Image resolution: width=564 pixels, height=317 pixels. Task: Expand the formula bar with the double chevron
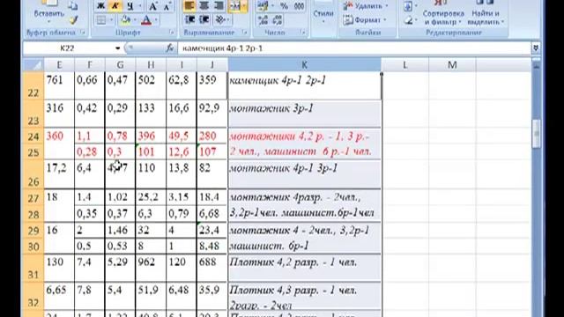click(x=536, y=48)
